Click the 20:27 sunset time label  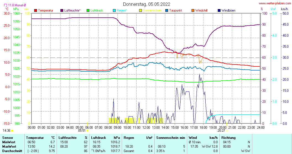click(221, 131)
